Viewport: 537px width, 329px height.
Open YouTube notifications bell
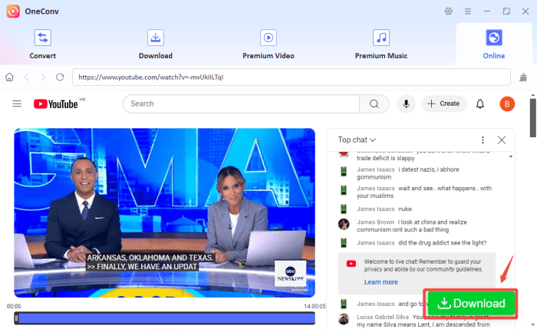click(480, 104)
